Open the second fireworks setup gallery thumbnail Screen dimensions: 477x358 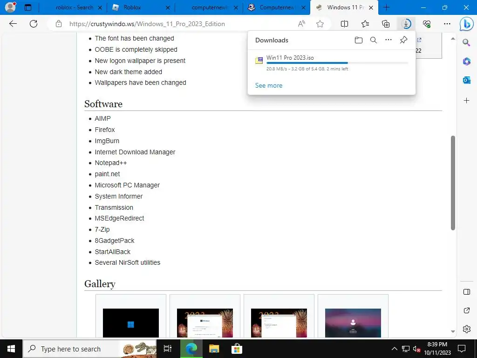(279, 323)
